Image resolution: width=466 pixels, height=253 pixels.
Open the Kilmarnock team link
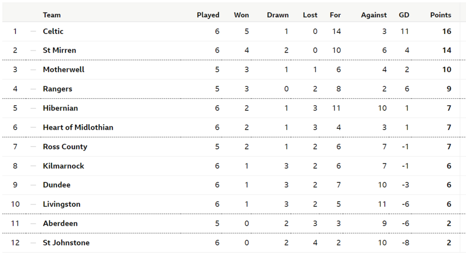[63, 166]
